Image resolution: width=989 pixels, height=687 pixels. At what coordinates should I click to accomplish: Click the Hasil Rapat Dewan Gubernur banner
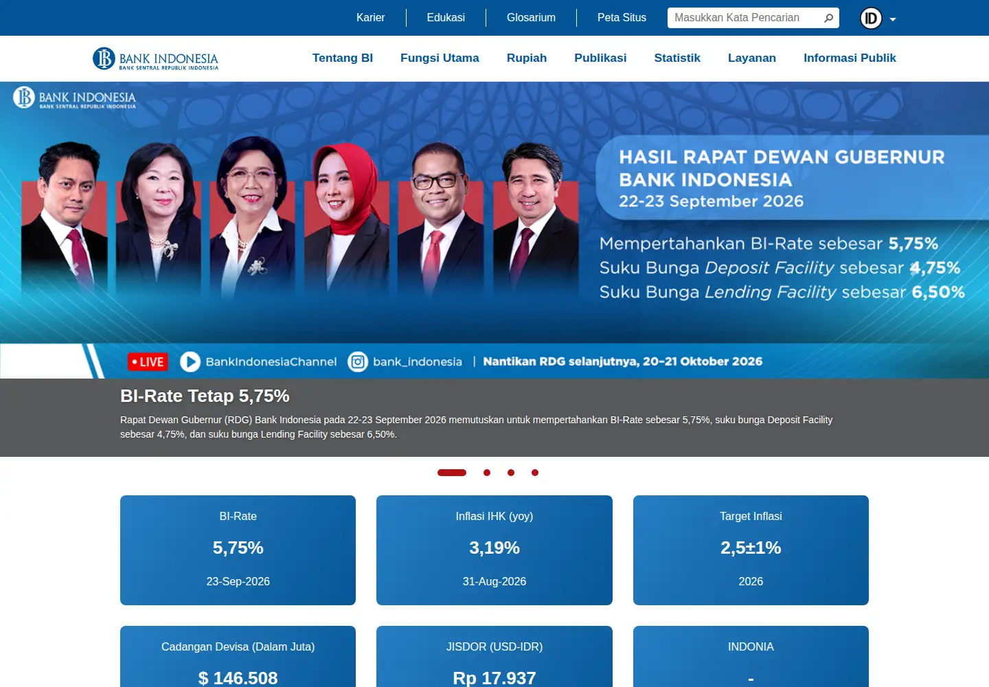click(494, 230)
